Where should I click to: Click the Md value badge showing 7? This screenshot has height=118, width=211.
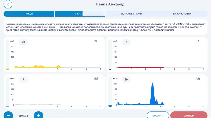pos(23,79)
